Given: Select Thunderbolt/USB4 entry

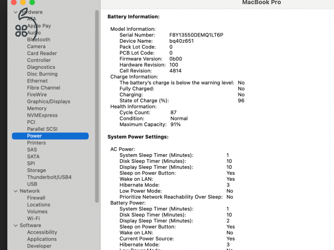Looking at the screenshot, I should [x=49, y=177].
